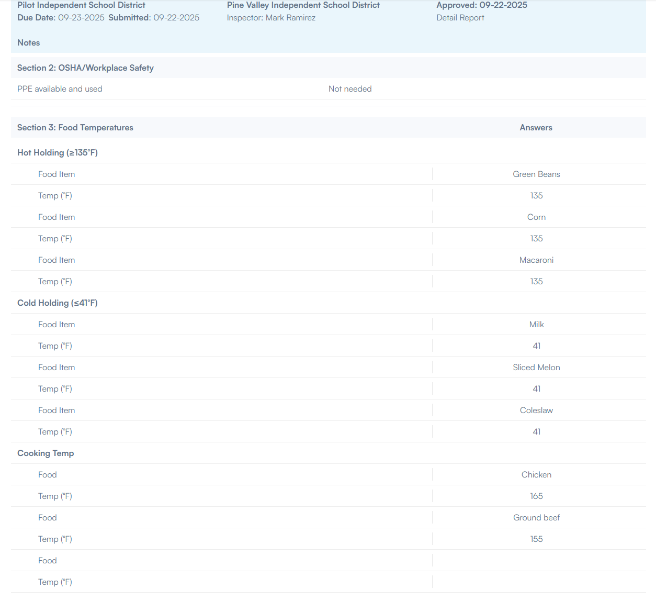This screenshot has width=656, height=600.
Task: Select the Green Beans food item value
Action: pyautogui.click(x=536, y=174)
